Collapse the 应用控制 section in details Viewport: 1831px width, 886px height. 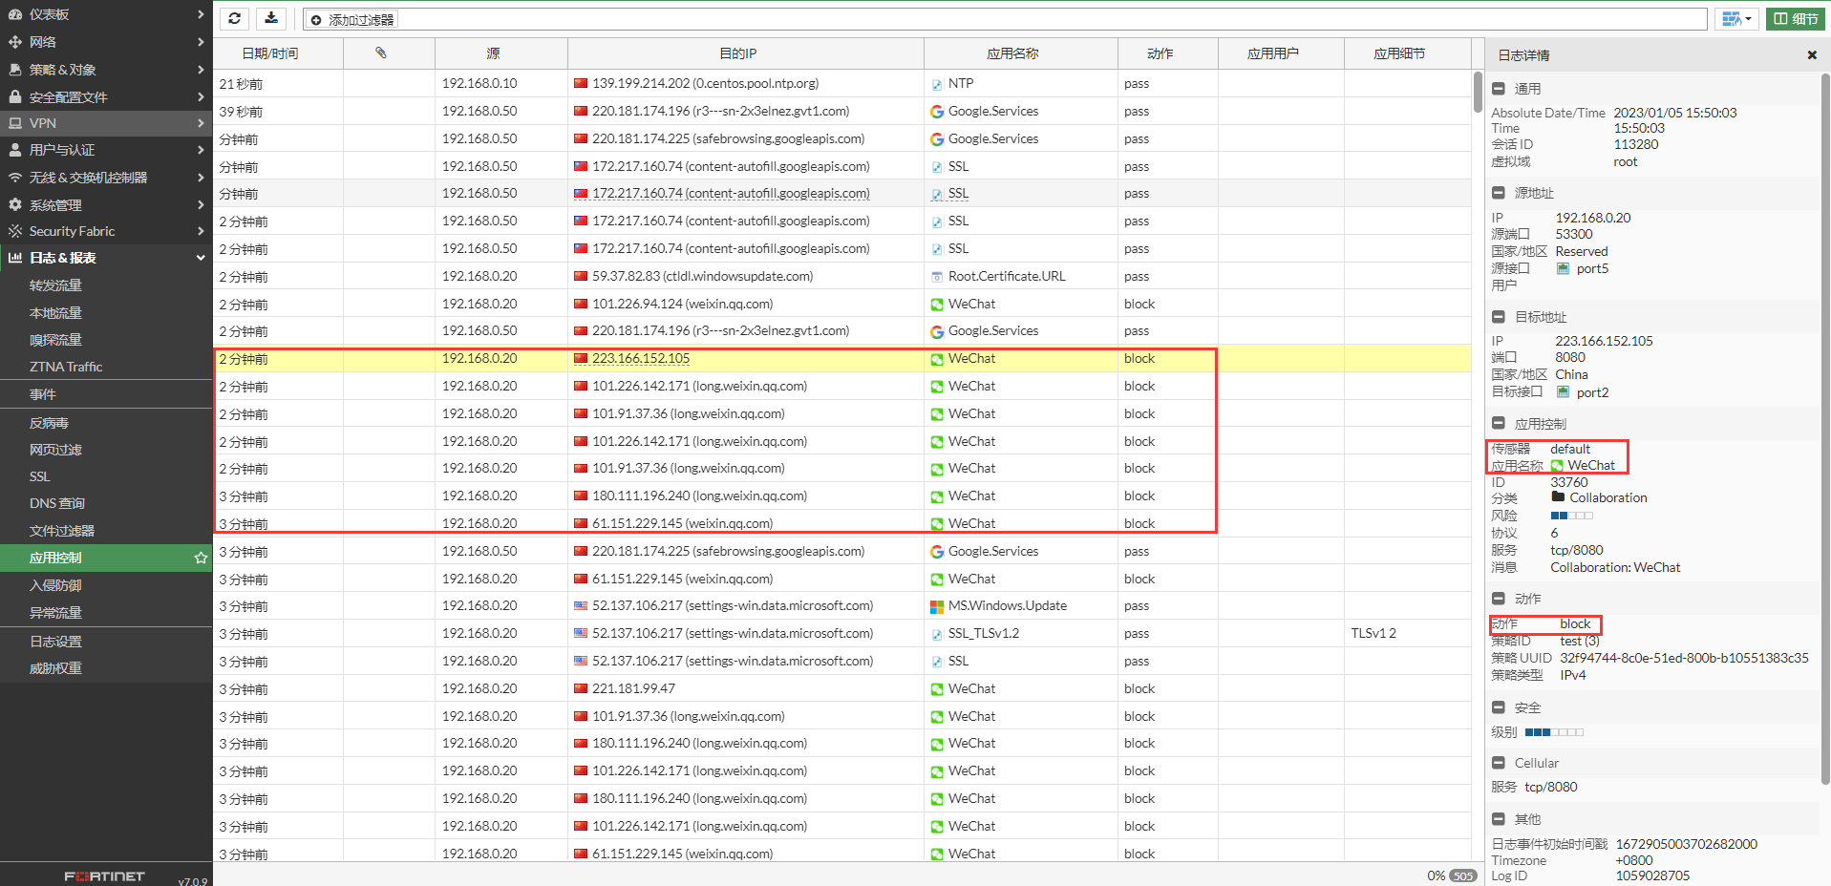click(1499, 424)
